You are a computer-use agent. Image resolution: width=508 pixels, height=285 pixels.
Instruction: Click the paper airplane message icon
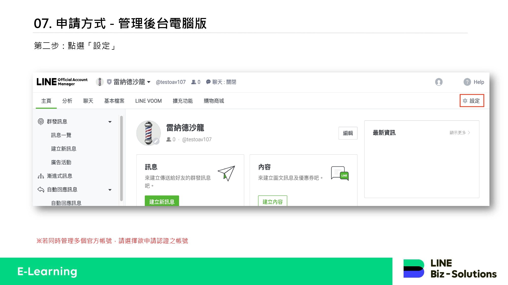click(x=226, y=173)
